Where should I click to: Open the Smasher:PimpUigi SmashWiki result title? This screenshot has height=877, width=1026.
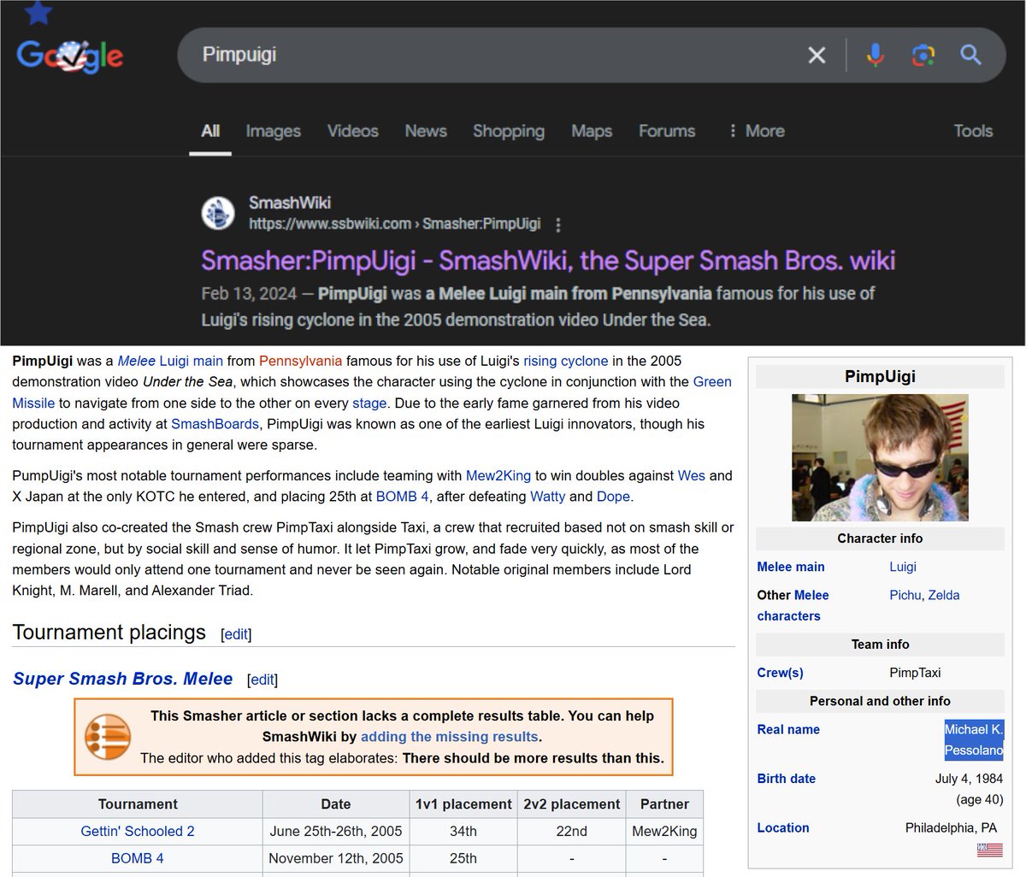click(x=548, y=260)
